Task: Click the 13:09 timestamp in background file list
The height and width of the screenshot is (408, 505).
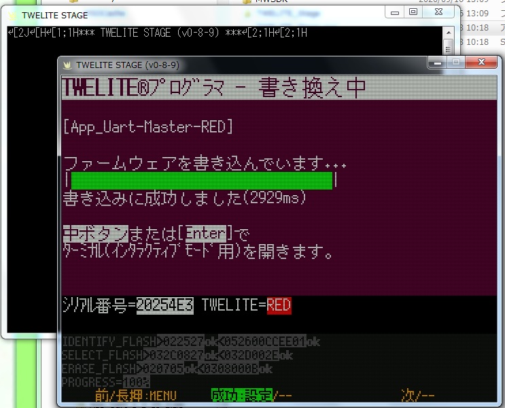Action: [477, 14]
